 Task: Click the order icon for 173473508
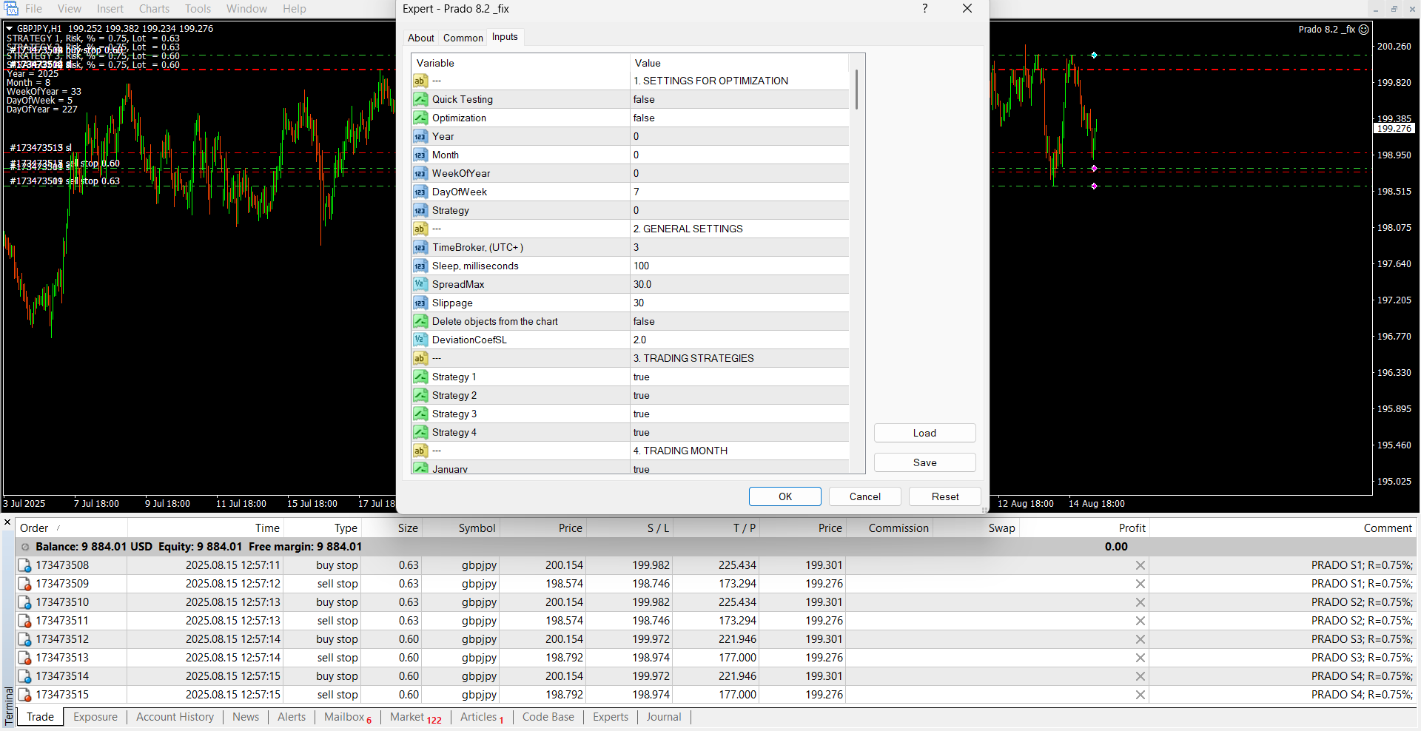coord(24,565)
